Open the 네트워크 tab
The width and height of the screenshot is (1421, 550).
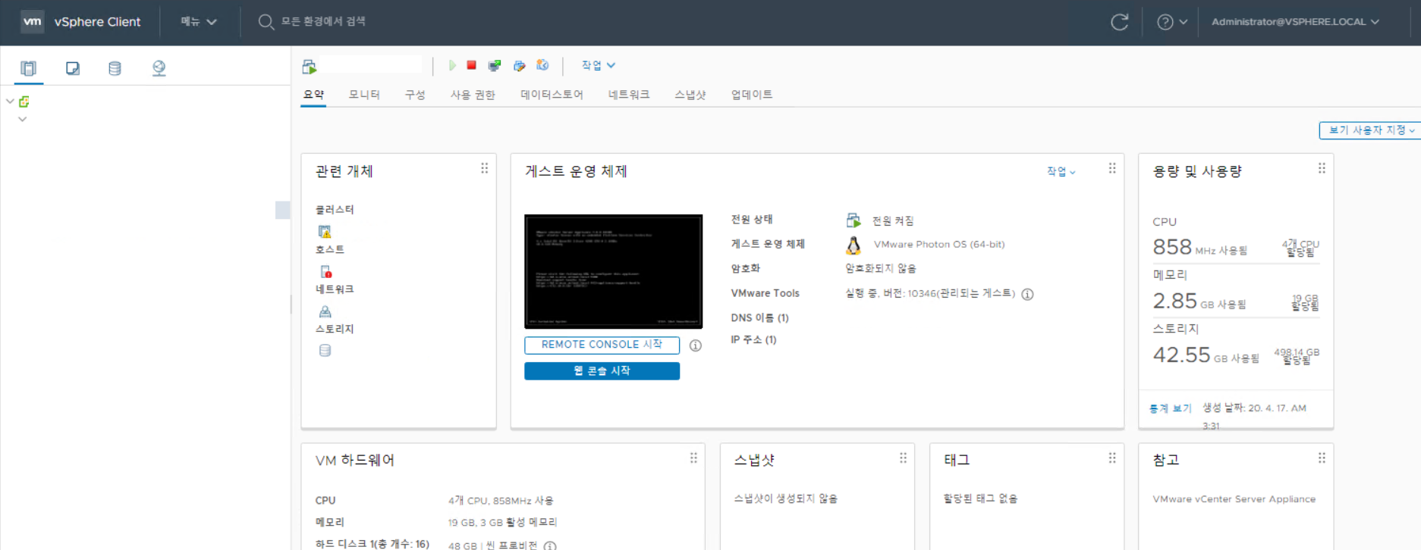629,95
